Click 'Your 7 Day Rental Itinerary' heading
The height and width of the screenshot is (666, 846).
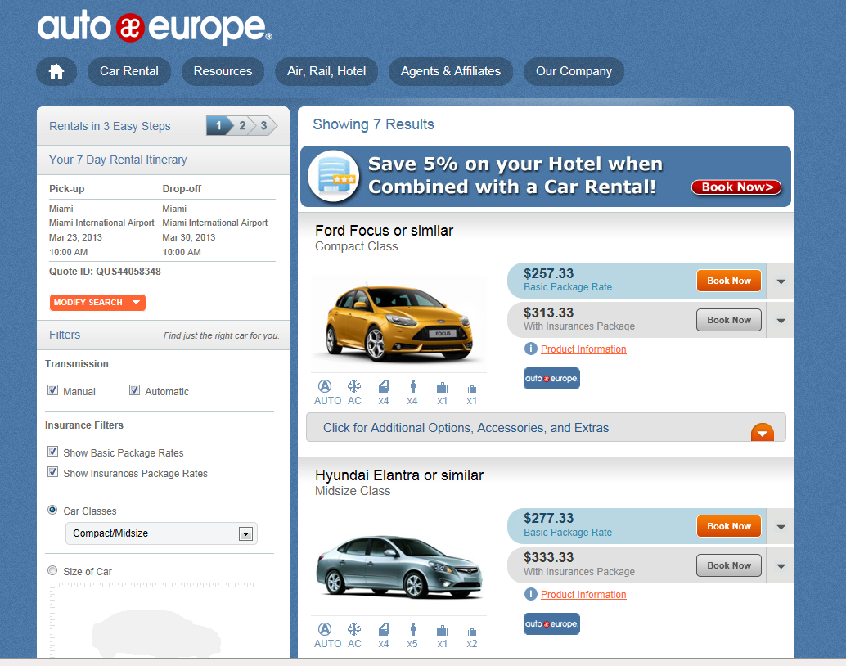[118, 160]
